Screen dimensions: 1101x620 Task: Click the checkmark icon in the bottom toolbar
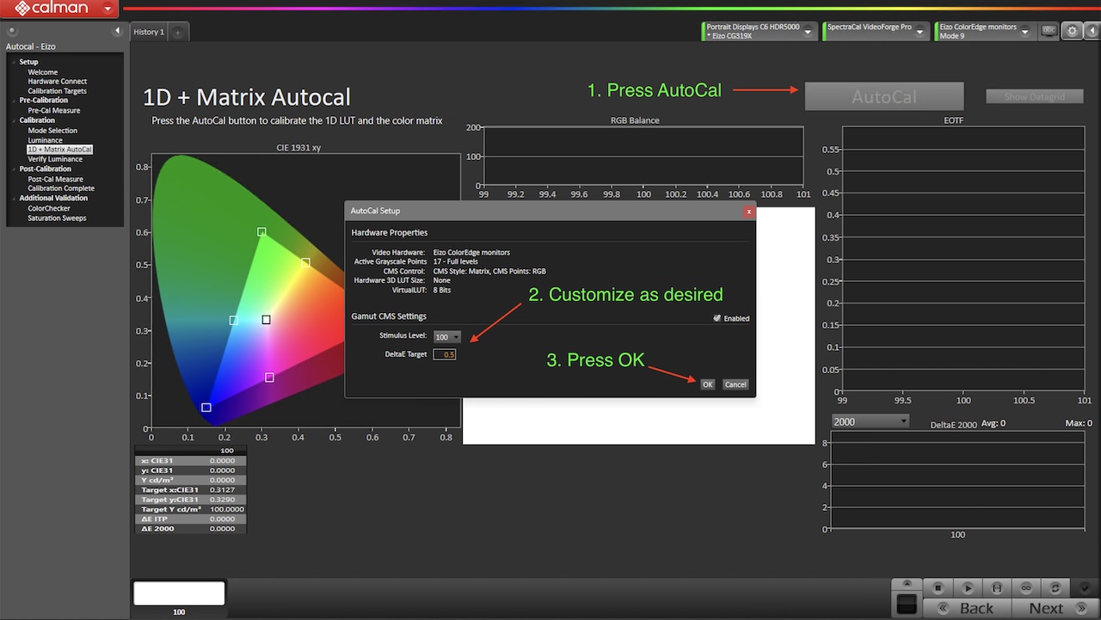1085,587
